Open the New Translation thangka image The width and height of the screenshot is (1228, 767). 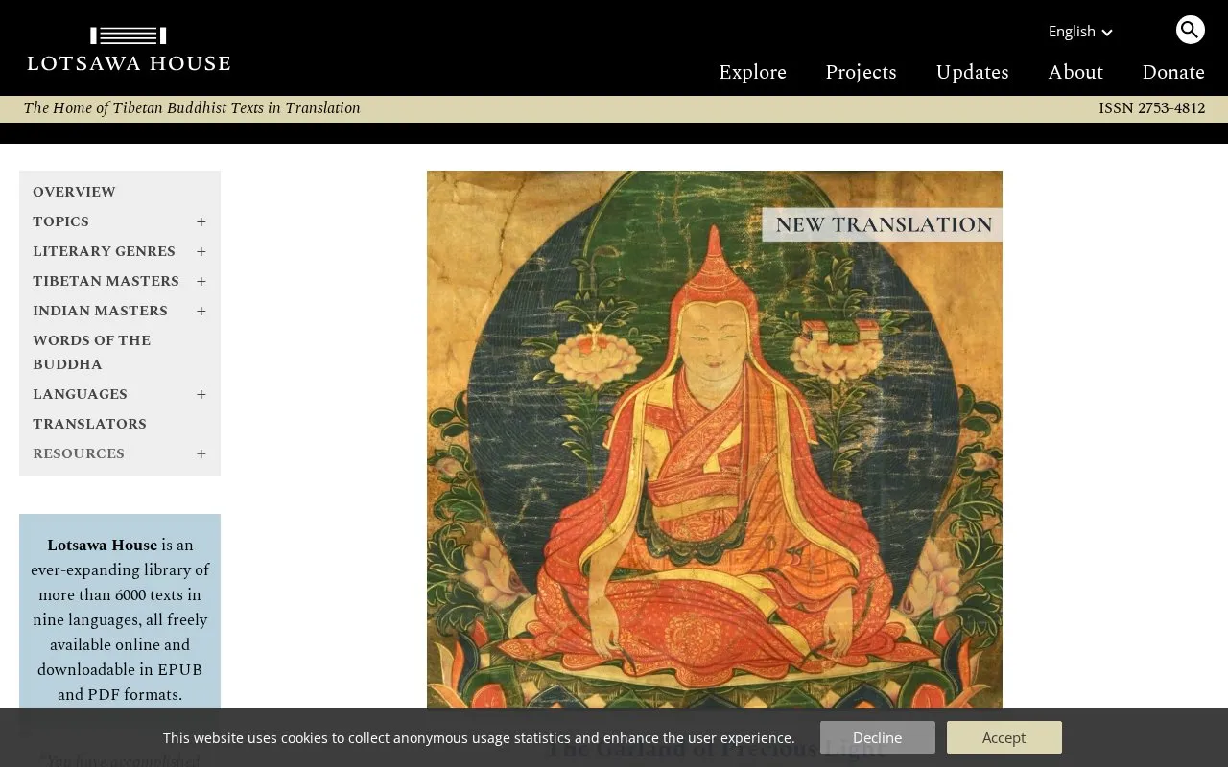[x=715, y=439]
